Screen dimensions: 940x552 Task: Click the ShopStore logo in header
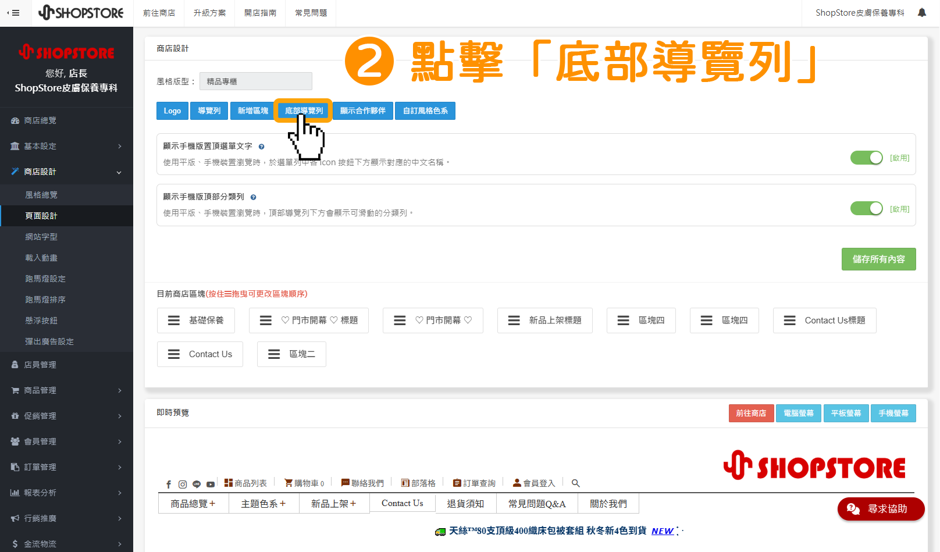tap(81, 13)
